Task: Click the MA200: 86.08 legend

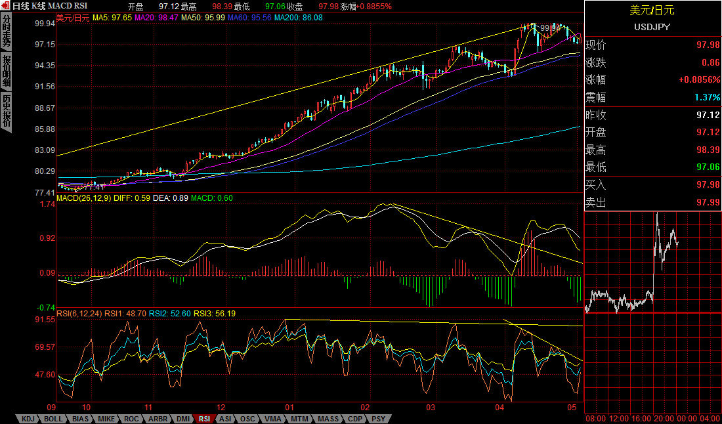Action: pyautogui.click(x=299, y=18)
